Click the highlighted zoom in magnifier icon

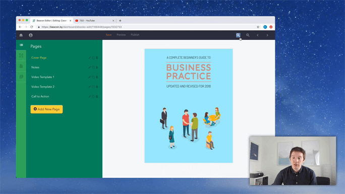238,35
